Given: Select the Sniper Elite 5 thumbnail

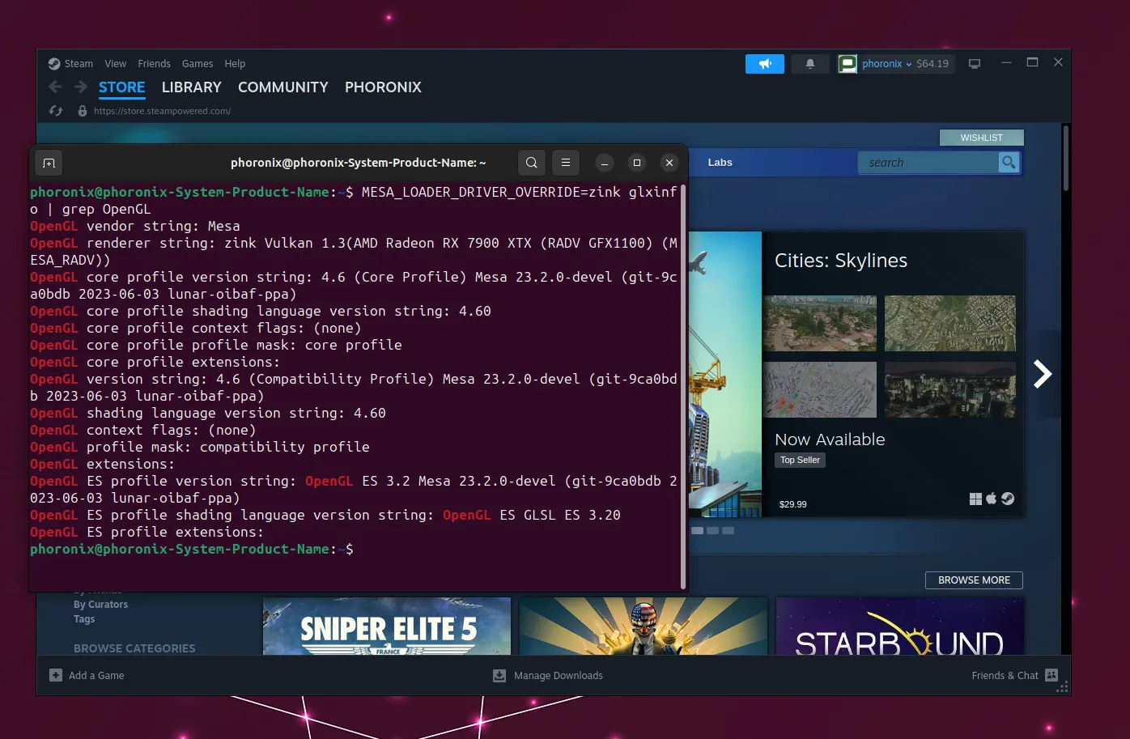Looking at the screenshot, I should (x=387, y=626).
